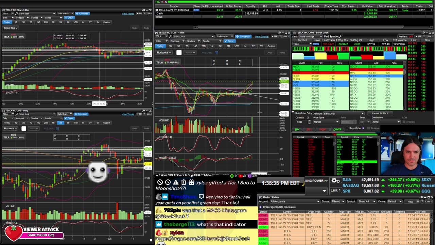Select Custom range tab in 1 Min chart
Screen dimensions: 435x245
(x=271, y=46)
